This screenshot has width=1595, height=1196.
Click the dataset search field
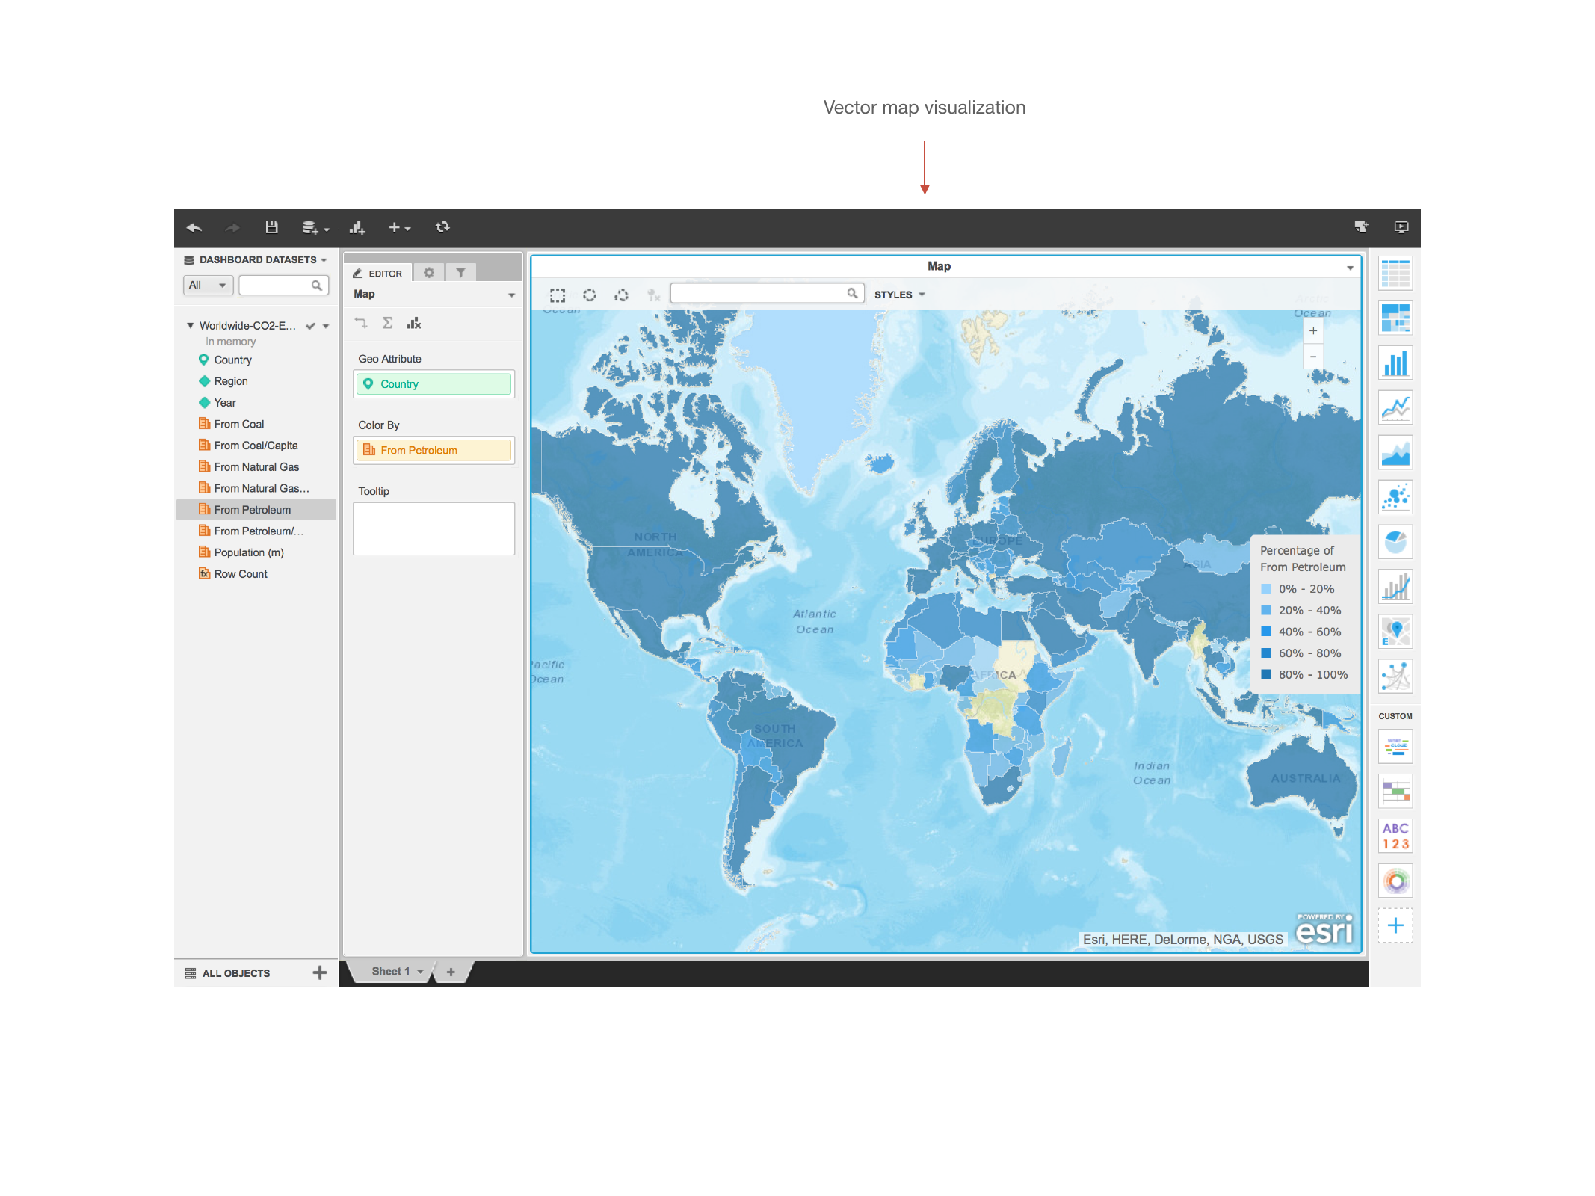(283, 285)
